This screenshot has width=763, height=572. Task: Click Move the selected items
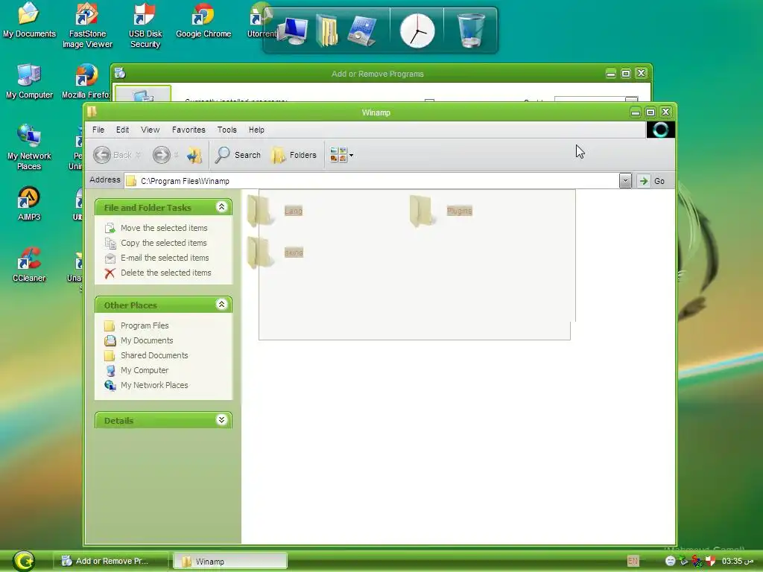click(164, 228)
